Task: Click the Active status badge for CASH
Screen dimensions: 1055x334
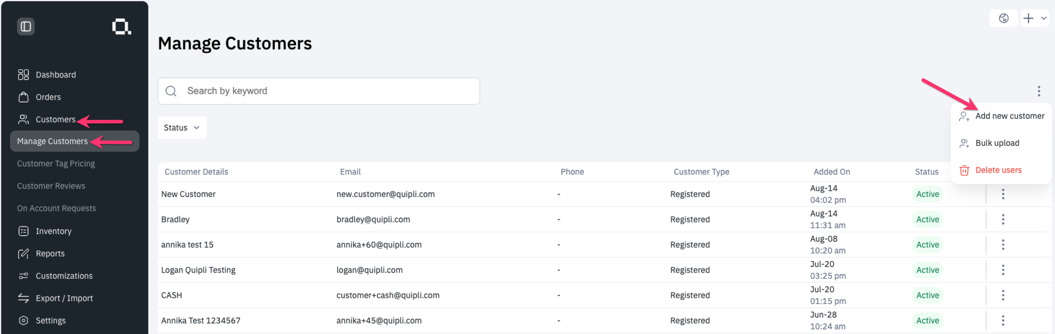Action: coord(927,295)
